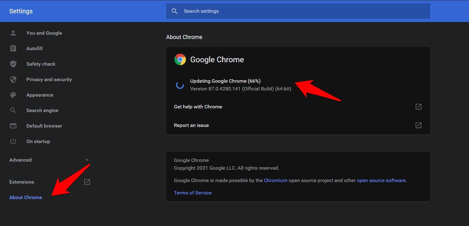Select the Privacy and security icon
The width and height of the screenshot is (469, 226).
pyautogui.click(x=13, y=79)
